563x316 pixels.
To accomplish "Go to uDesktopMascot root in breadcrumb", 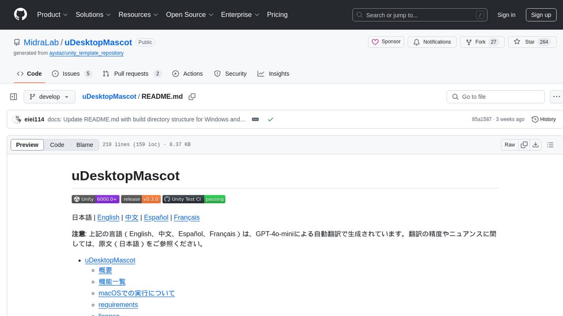I will tap(109, 96).
